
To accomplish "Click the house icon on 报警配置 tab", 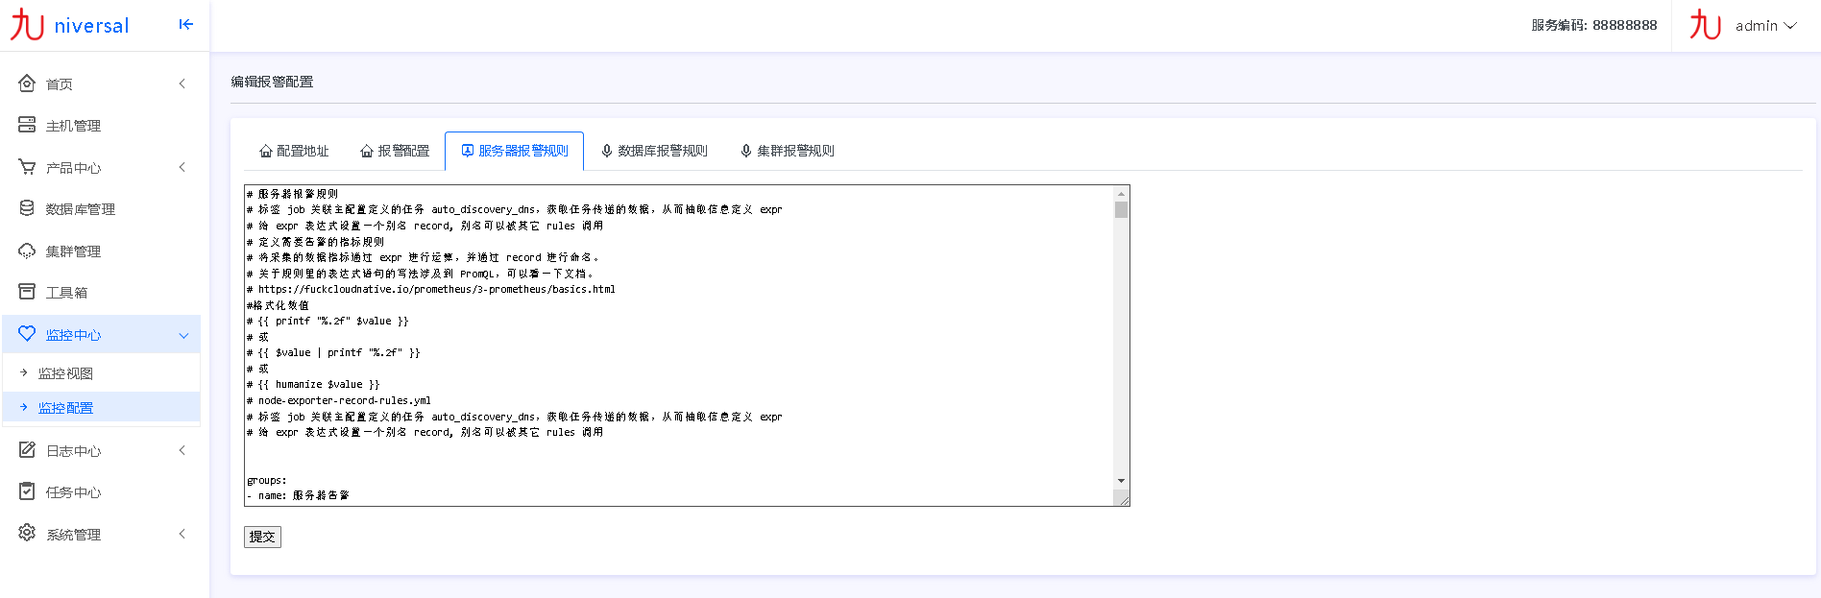I will (367, 152).
